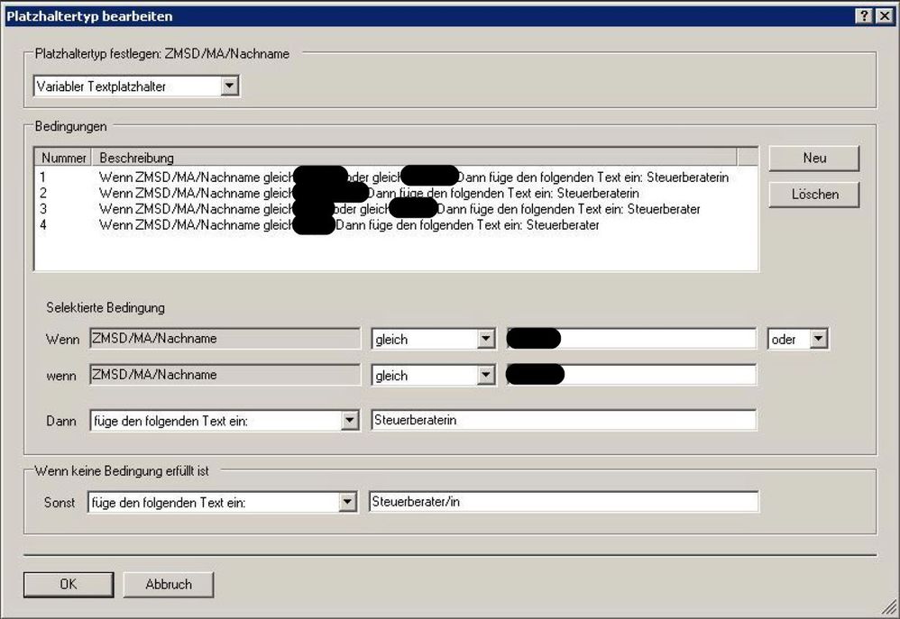Viewport: 900px width, 619px height.
Task: Click the resize grip at dialog corner
Action: pyautogui.click(x=890, y=606)
